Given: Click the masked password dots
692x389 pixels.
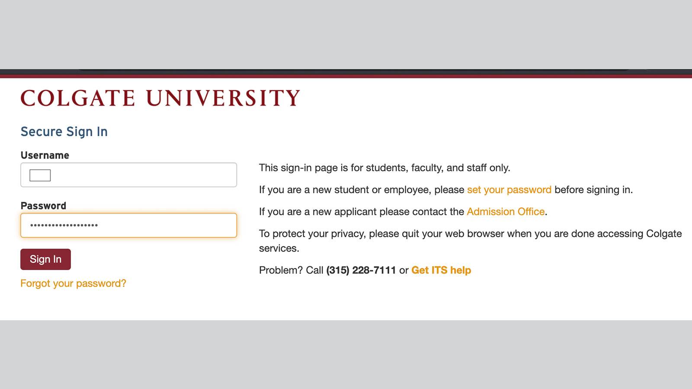Looking at the screenshot, I should click(64, 225).
